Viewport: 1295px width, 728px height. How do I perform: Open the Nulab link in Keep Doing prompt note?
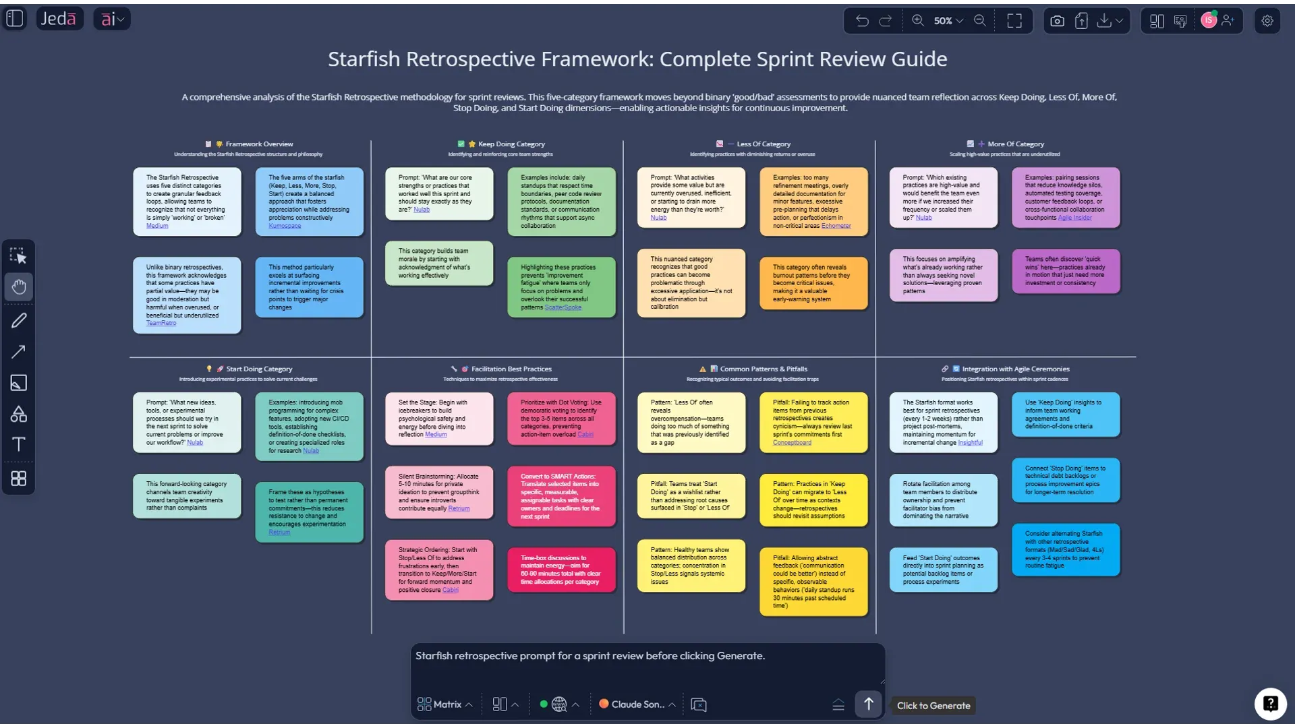tap(422, 210)
